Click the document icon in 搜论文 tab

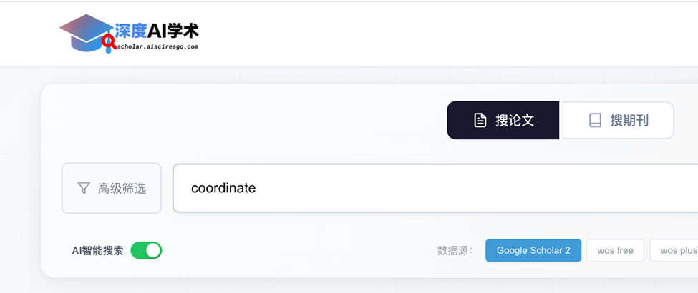pos(480,120)
